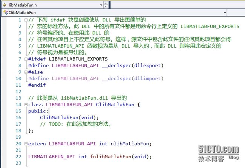Click the 51CTO.com watermark logo
This screenshot has height=168, width=245.
222,150
